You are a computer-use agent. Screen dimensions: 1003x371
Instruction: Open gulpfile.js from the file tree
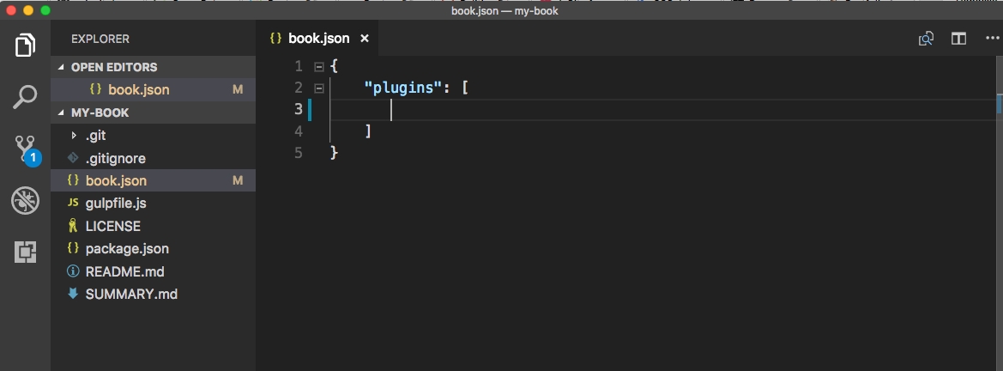coord(116,204)
